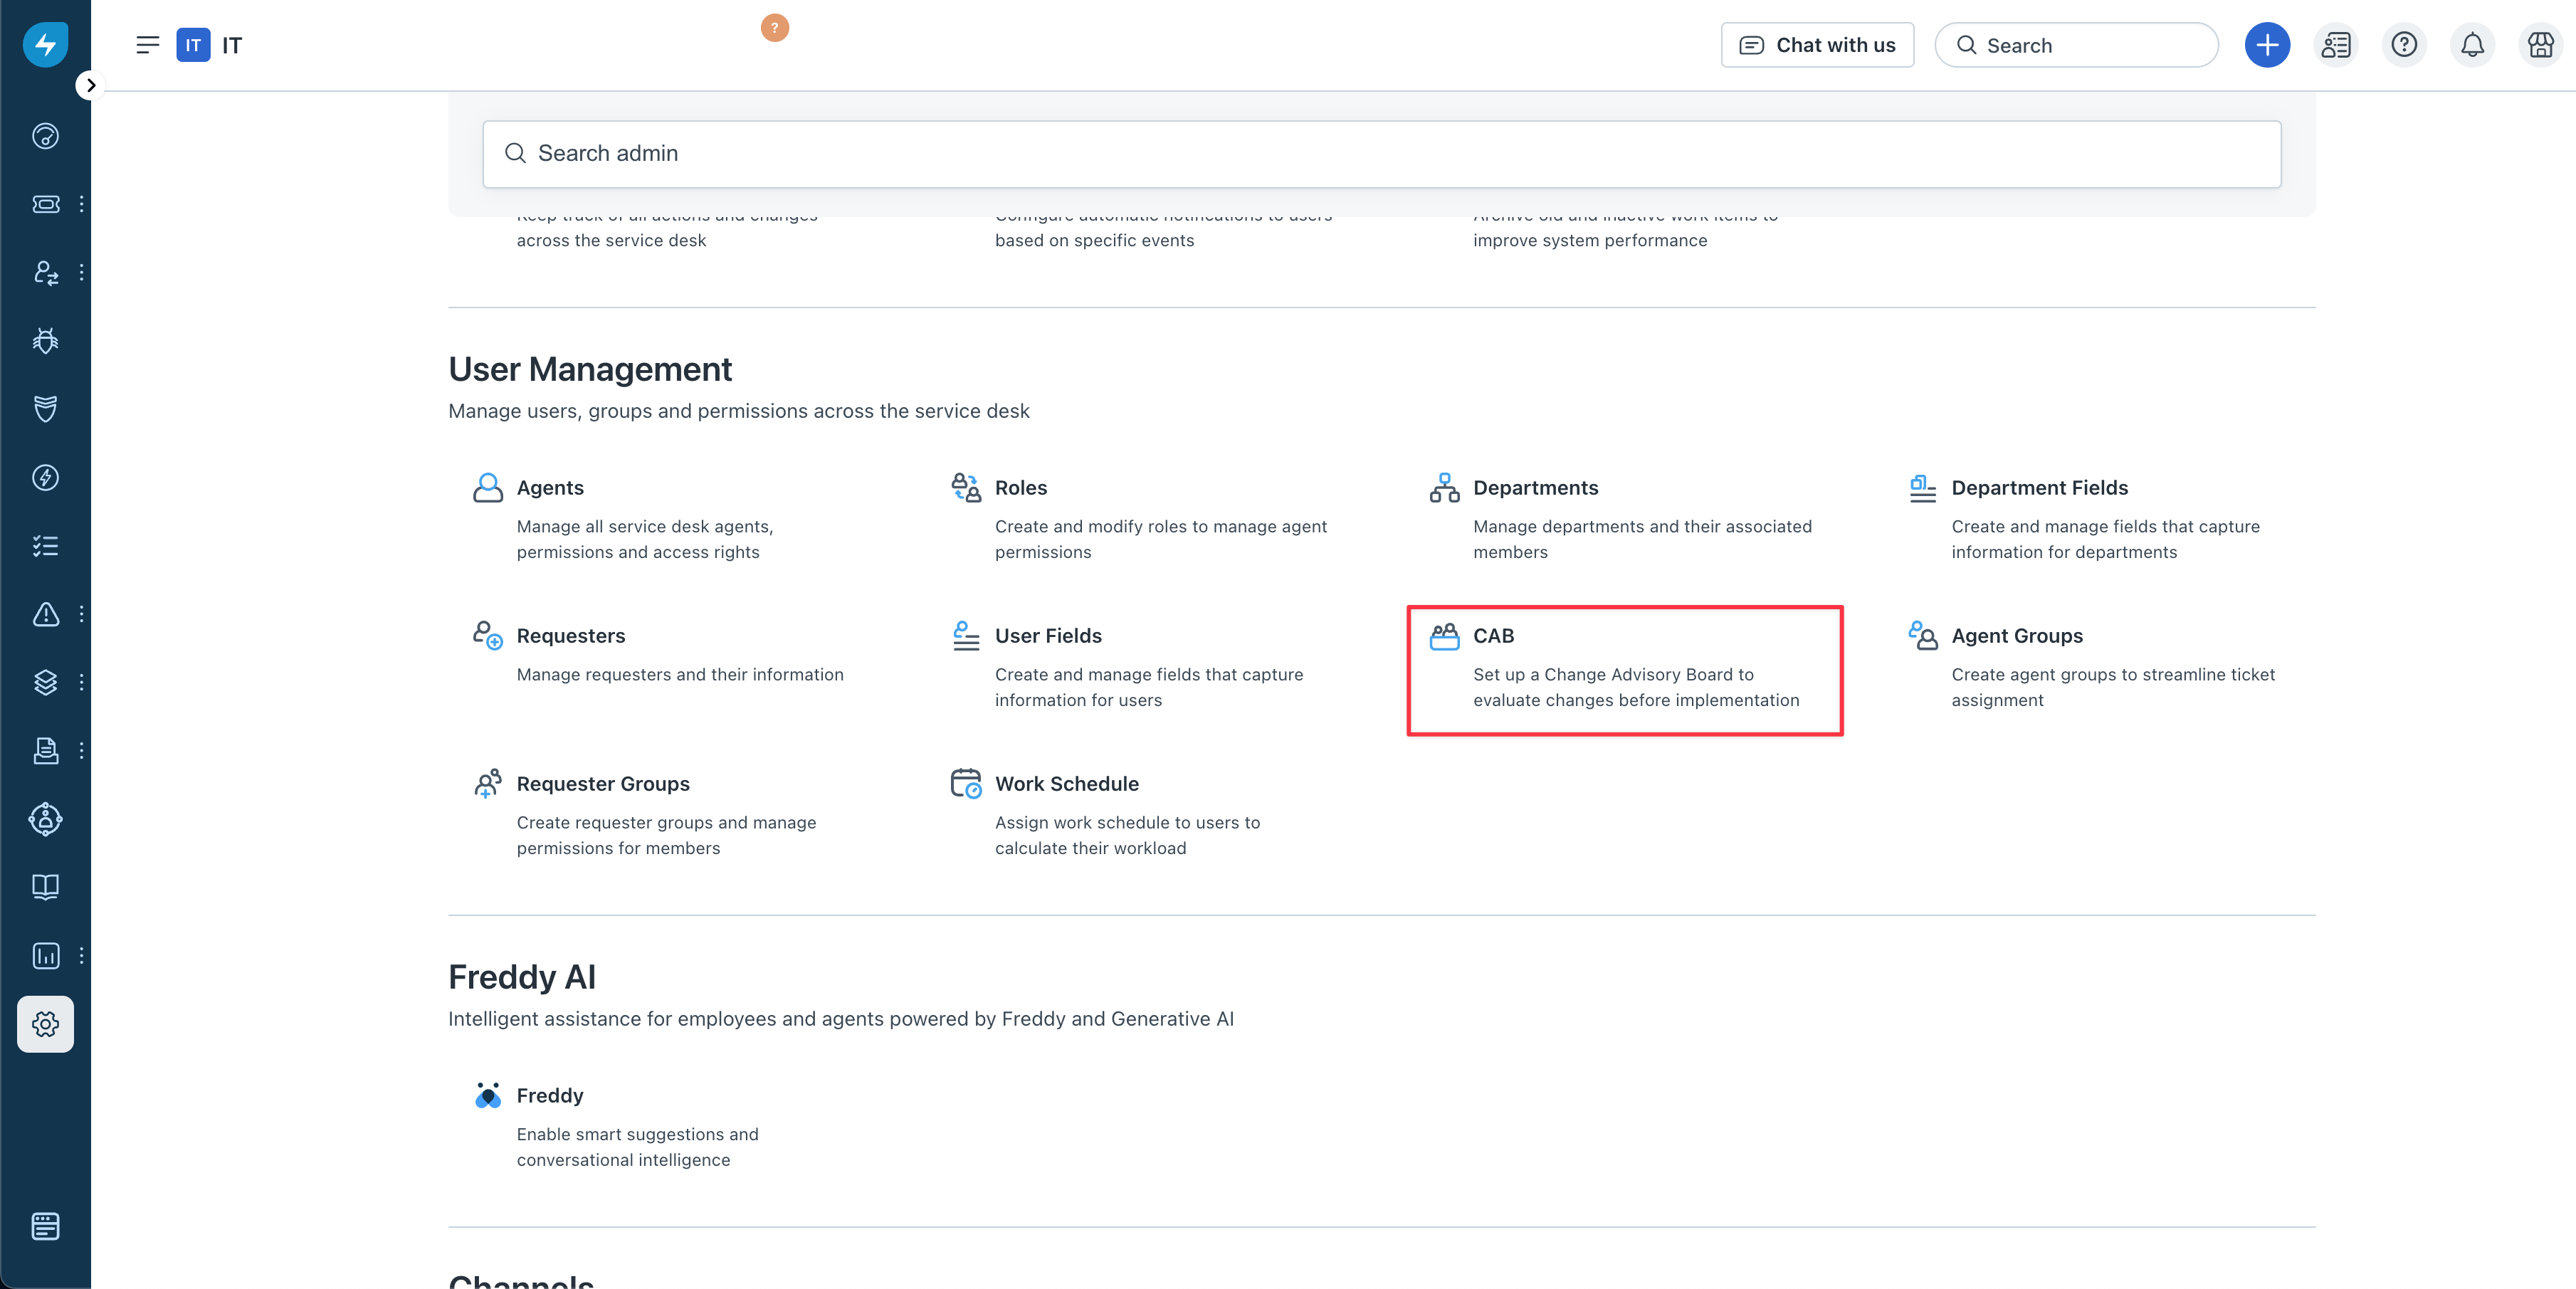Click the Analytics chart icon in sidebar
The image size is (2576, 1289).
(45, 955)
